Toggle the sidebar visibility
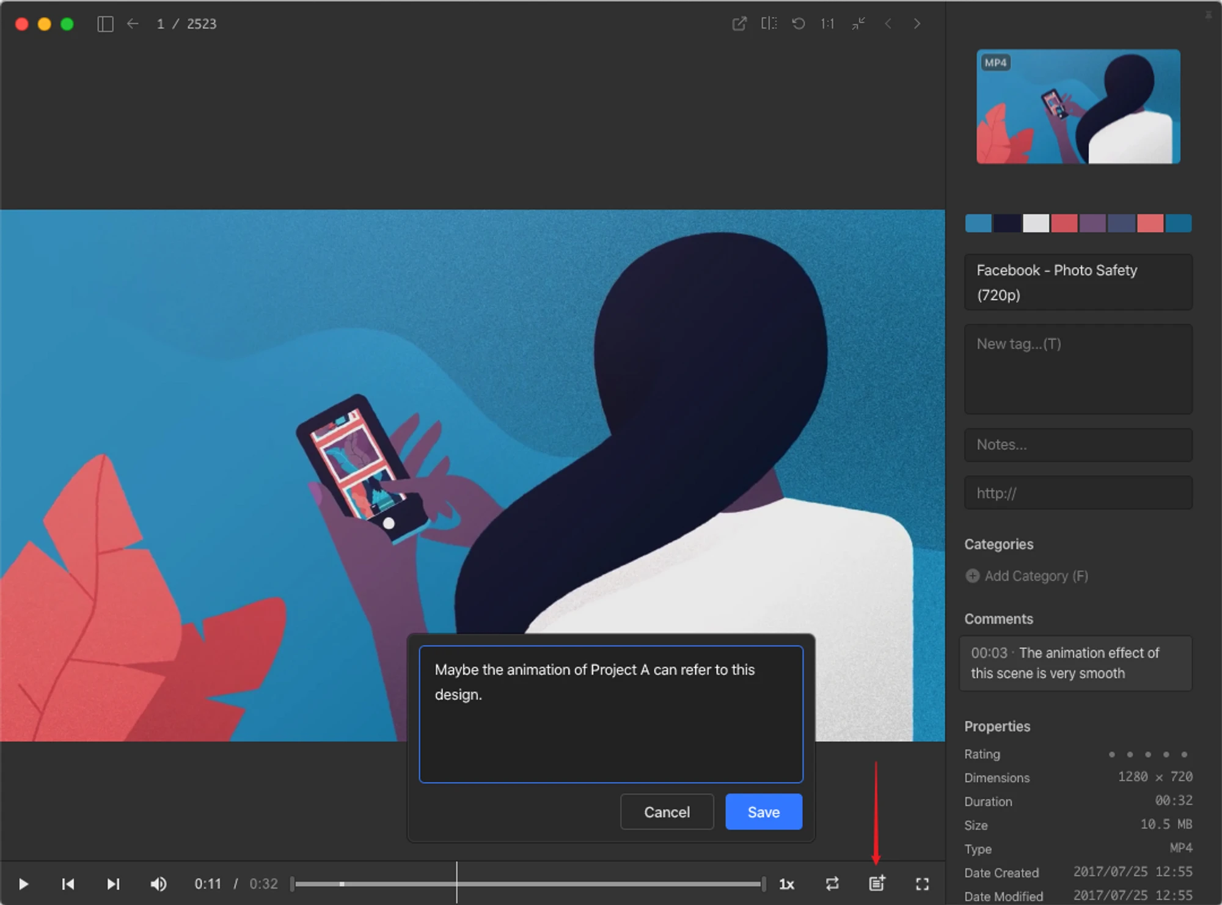 pos(104,23)
